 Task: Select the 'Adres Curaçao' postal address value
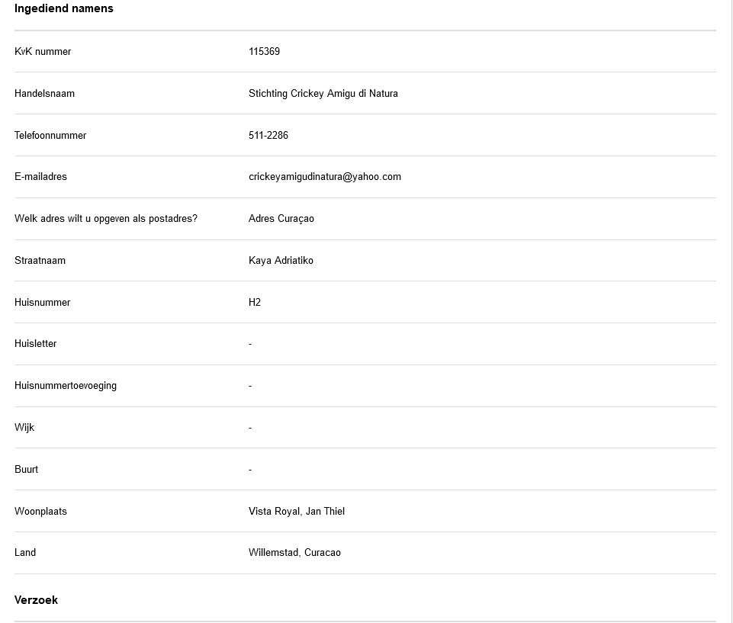pyautogui.click(x=281, y=219)
